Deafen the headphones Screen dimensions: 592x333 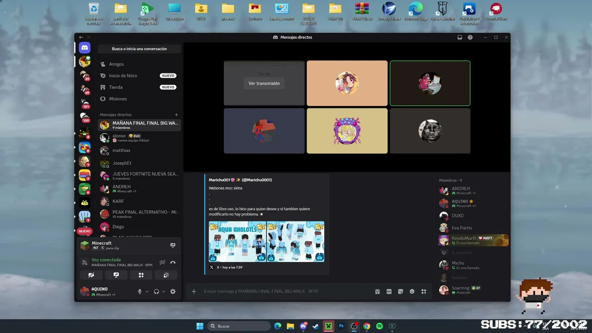click(156, 291)
